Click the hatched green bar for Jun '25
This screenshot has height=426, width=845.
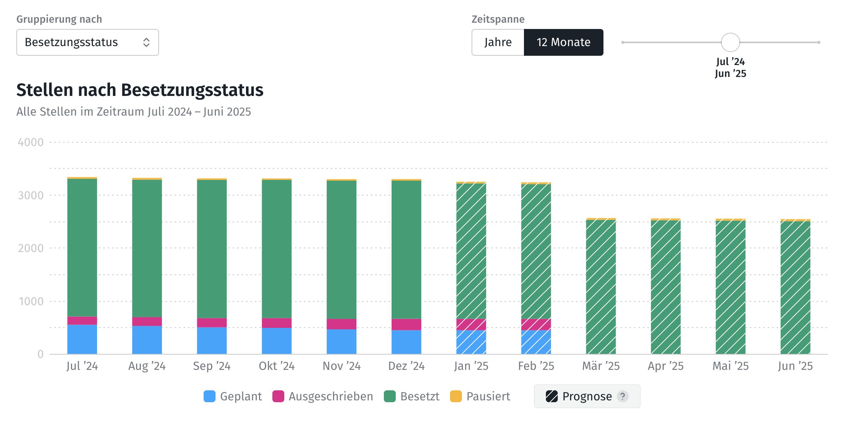coord(795,287)
